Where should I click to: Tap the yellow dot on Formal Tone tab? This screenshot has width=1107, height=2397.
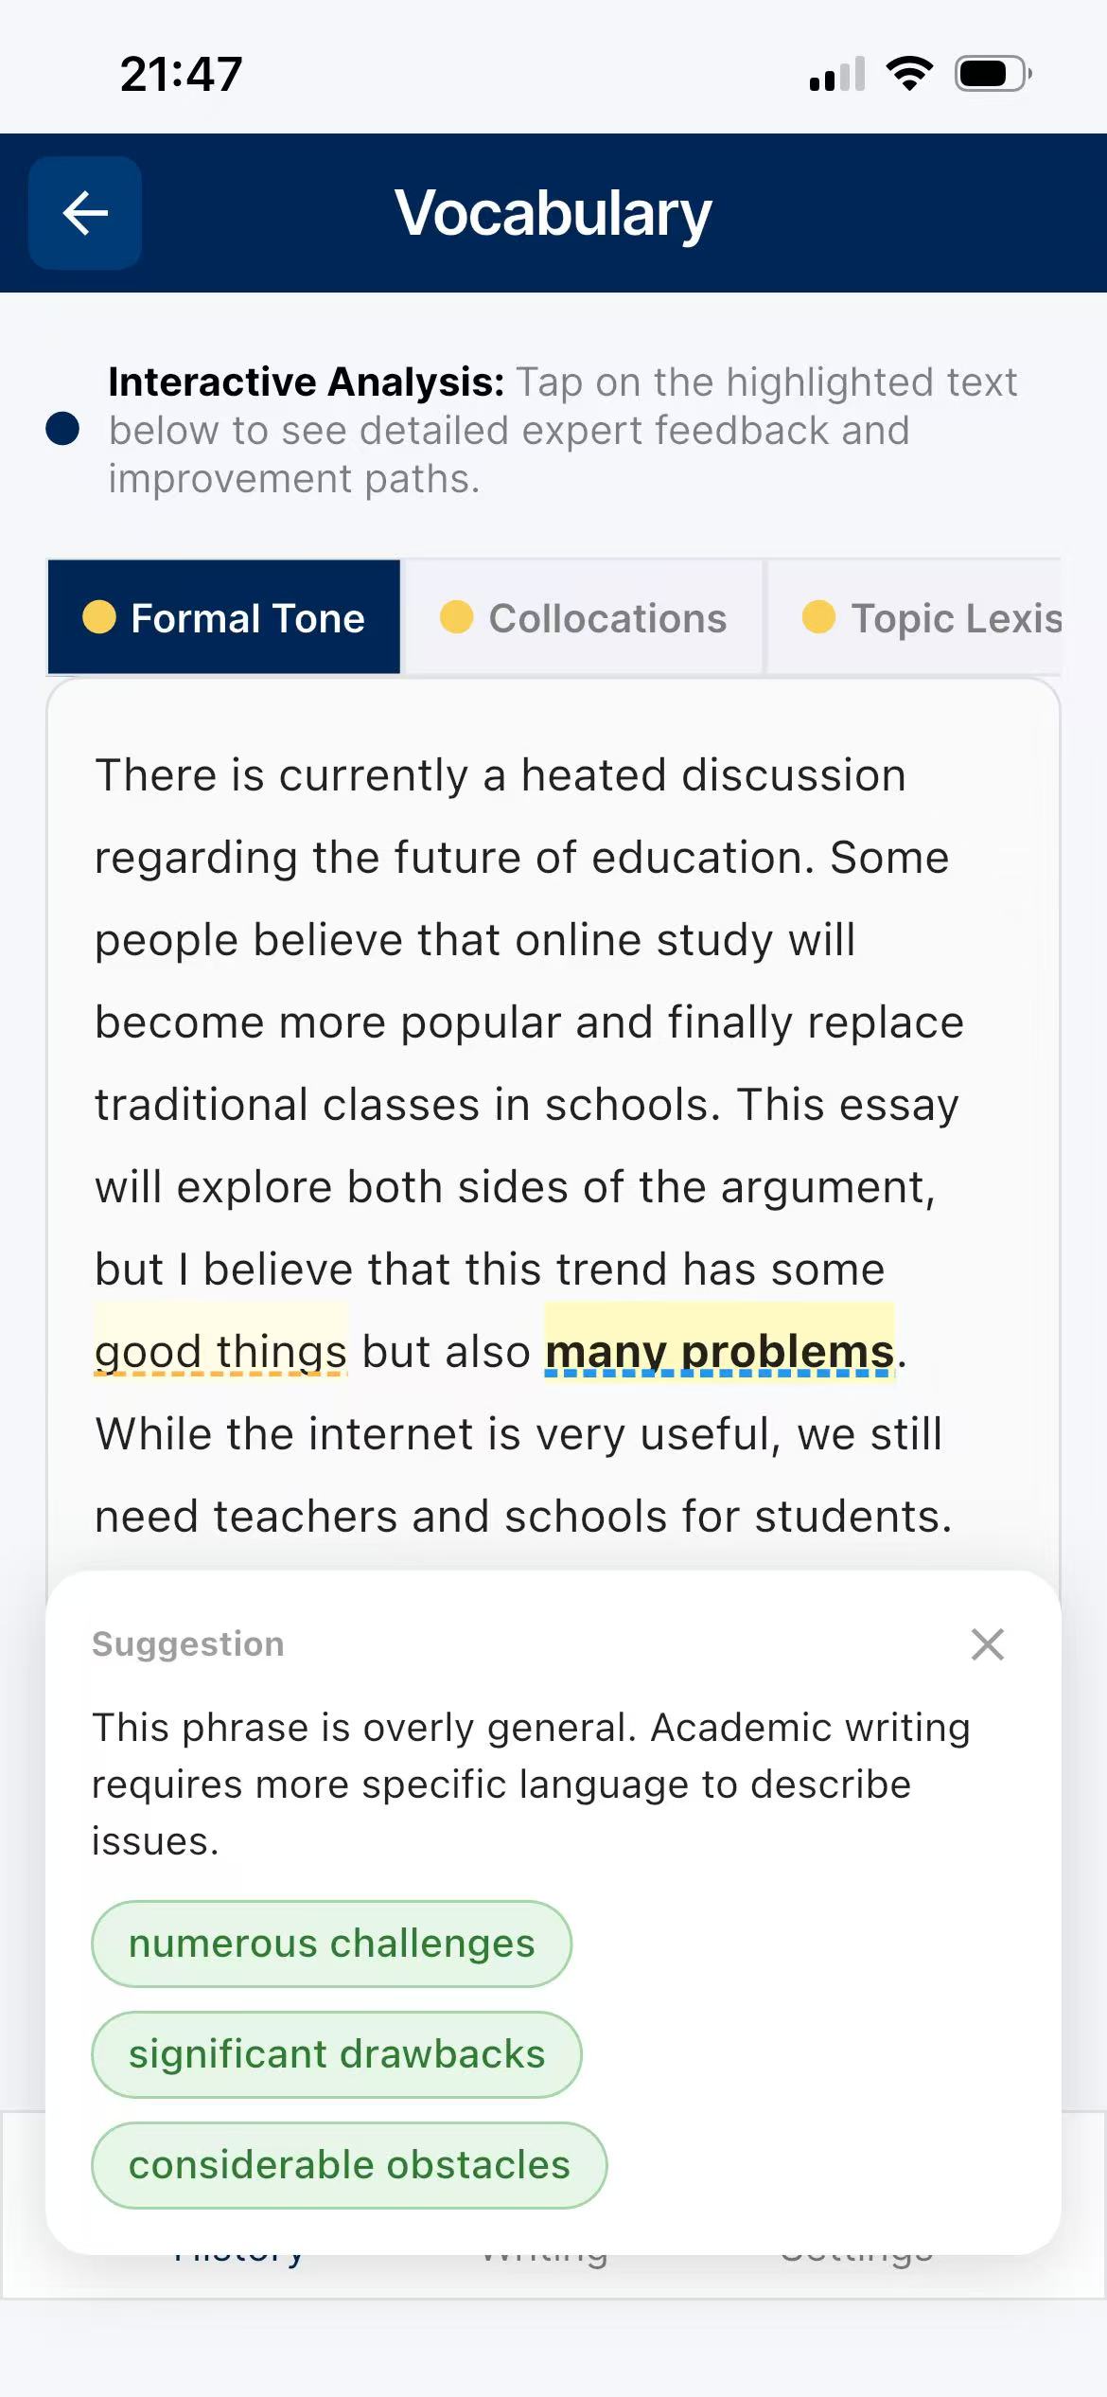(99, 617)
